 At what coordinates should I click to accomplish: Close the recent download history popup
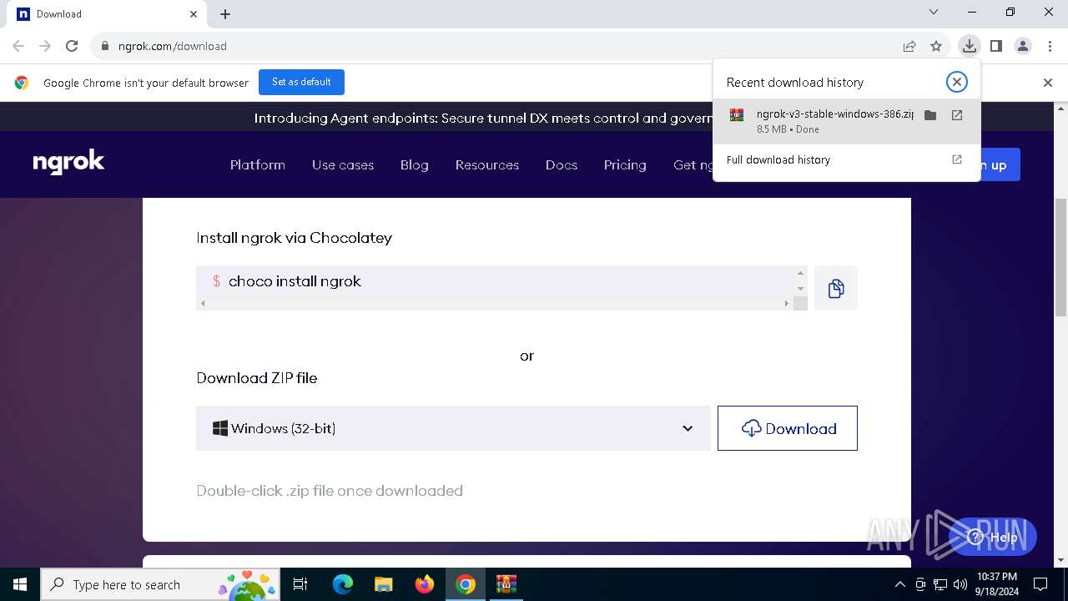pyautogui.click(x=956, y=82)
